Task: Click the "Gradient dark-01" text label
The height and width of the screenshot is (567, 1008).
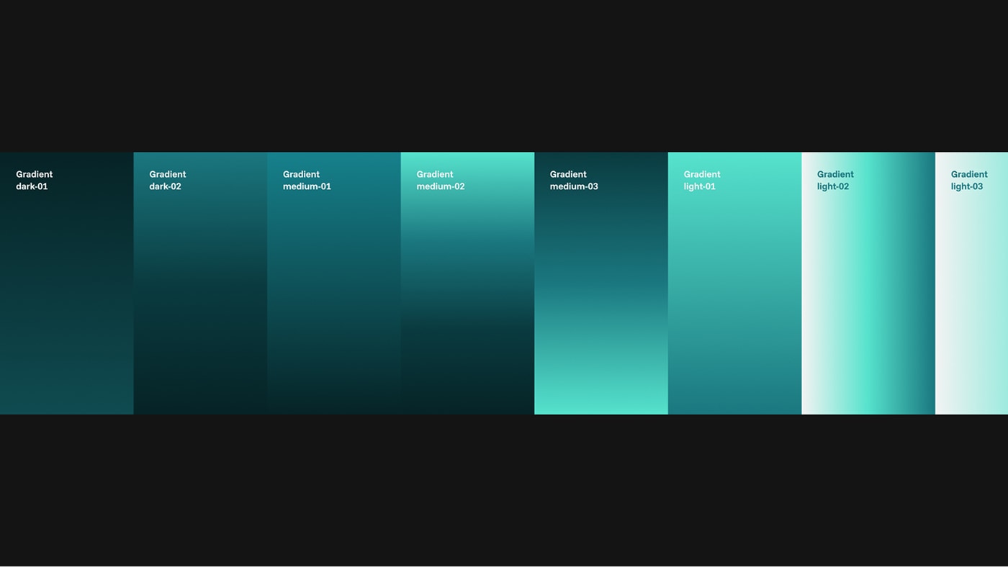Action: point(34,180)
